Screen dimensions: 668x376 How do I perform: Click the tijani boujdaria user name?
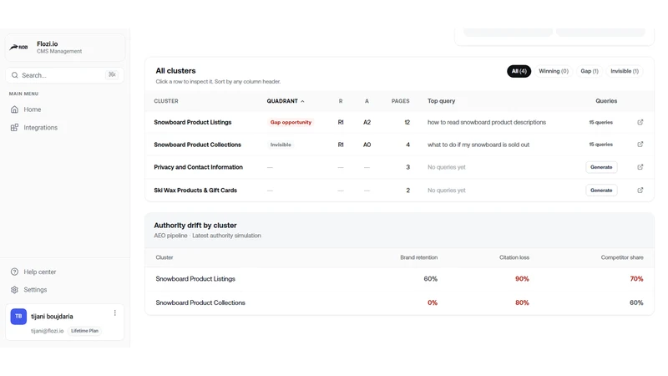[x=52, y=317]
